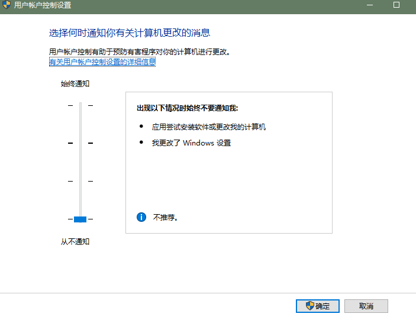
Task: Click the window title 用户帐户控制设置
Action: 43,5
